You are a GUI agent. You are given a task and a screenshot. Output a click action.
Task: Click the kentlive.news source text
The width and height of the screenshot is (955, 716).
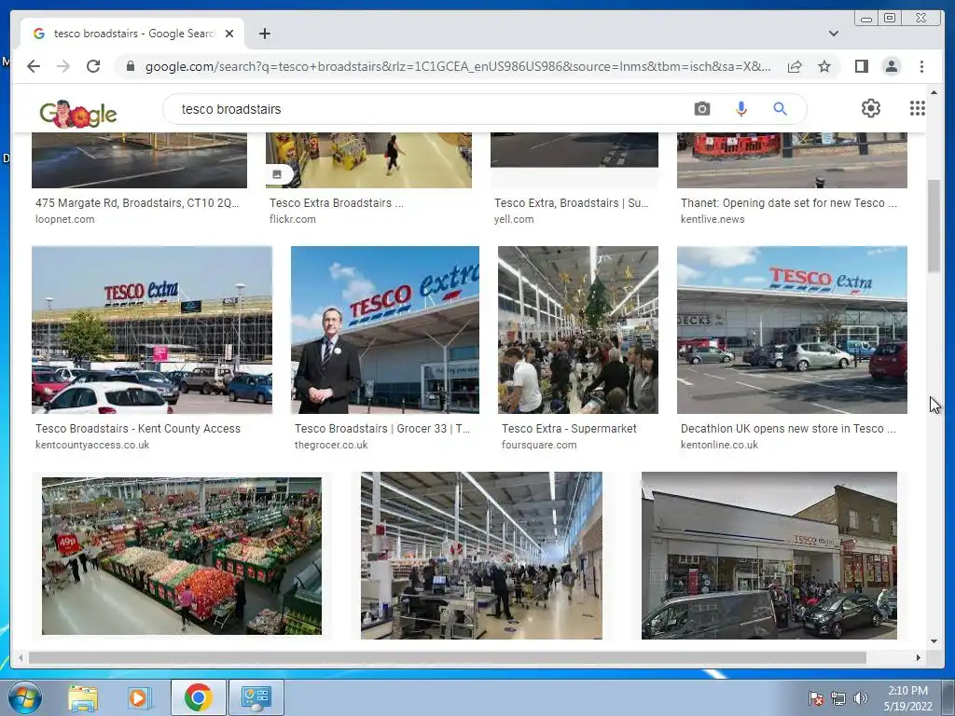click(x=712, y=219)
